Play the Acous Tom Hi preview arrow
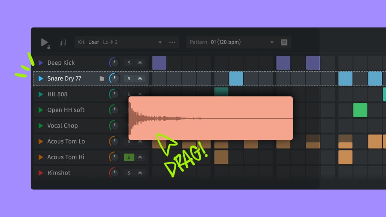Viewport: 386px width, 217px height. pos(41,157)
